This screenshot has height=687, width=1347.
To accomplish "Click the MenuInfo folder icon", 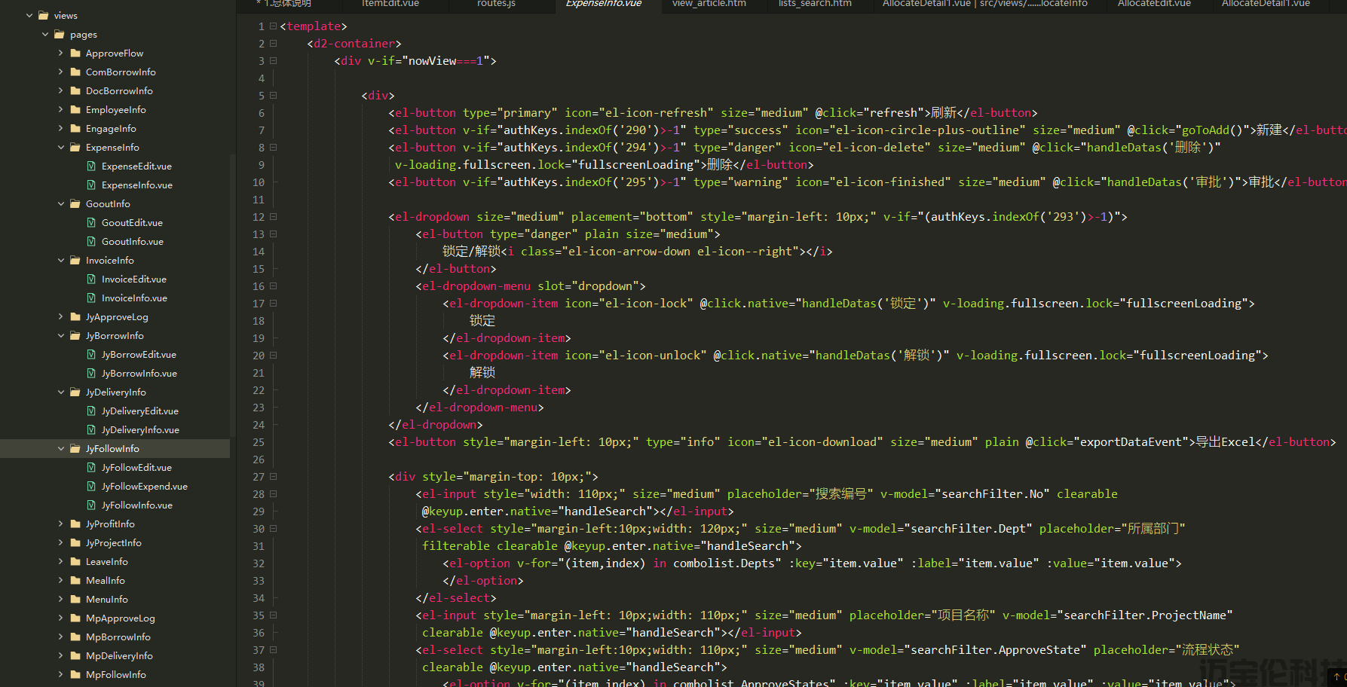I will pos(75,600).
